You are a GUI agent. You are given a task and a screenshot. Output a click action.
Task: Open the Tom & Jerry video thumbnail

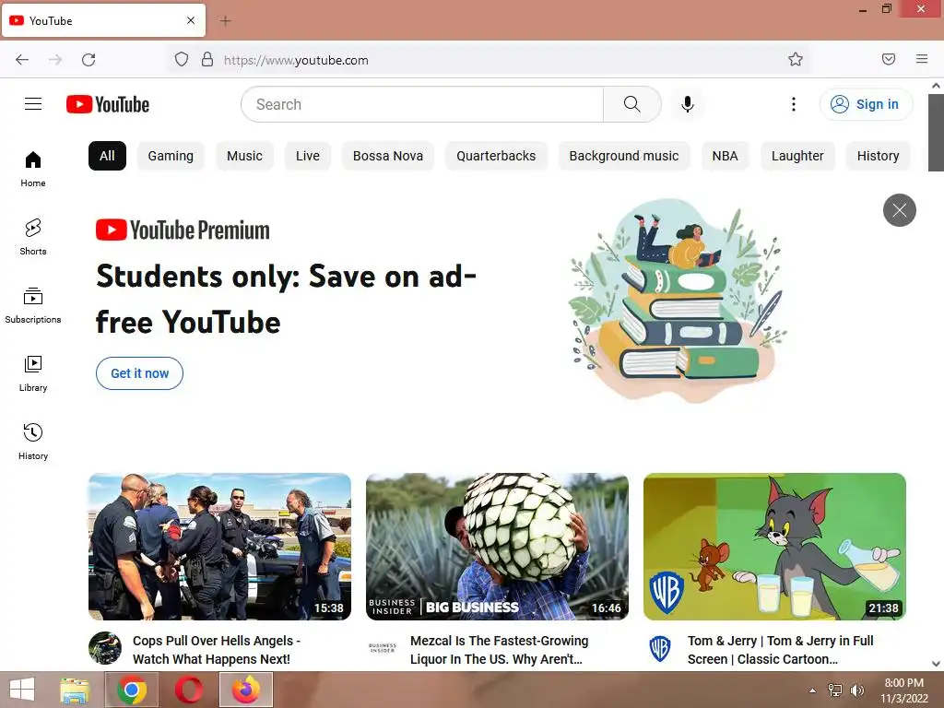click(x=774, y=547)
